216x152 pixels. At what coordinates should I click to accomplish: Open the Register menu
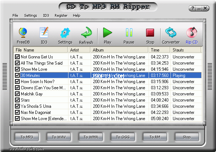click(x=61, y=16)
